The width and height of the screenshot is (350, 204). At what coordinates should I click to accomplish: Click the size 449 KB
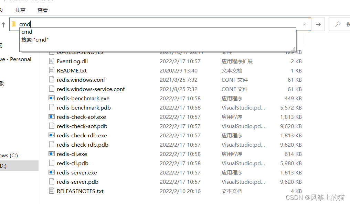pyautogui.click(x=293, y=99)
